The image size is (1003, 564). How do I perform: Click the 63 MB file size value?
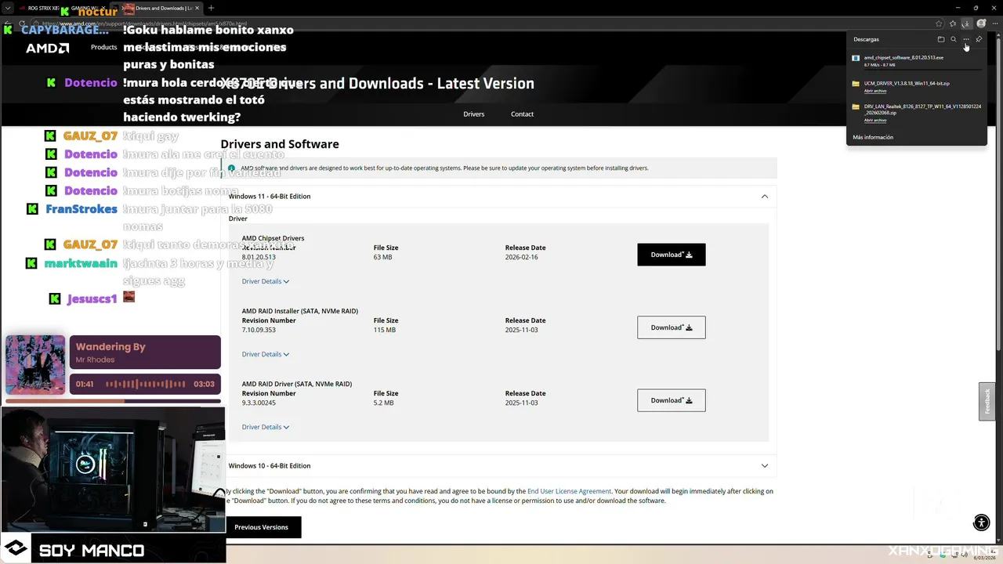pyautogui.click(x=383, y=257)
